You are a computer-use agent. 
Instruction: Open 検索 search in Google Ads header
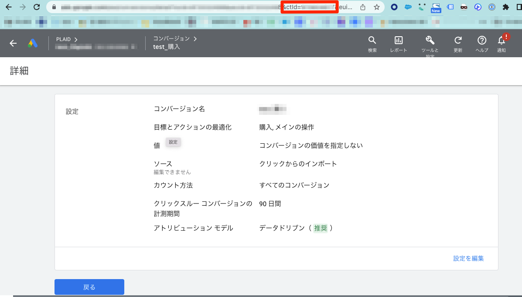pos(372,45)
